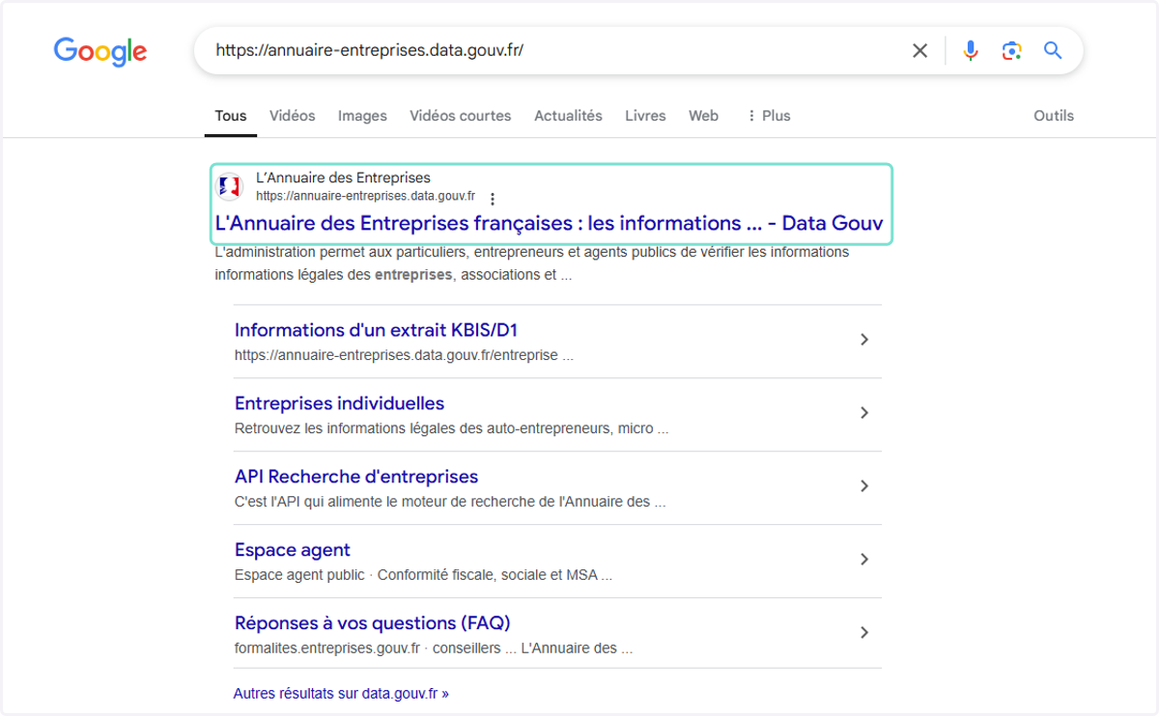Select the Web tab
This screenshot has height=716, width=1159.
coord(703,116)
